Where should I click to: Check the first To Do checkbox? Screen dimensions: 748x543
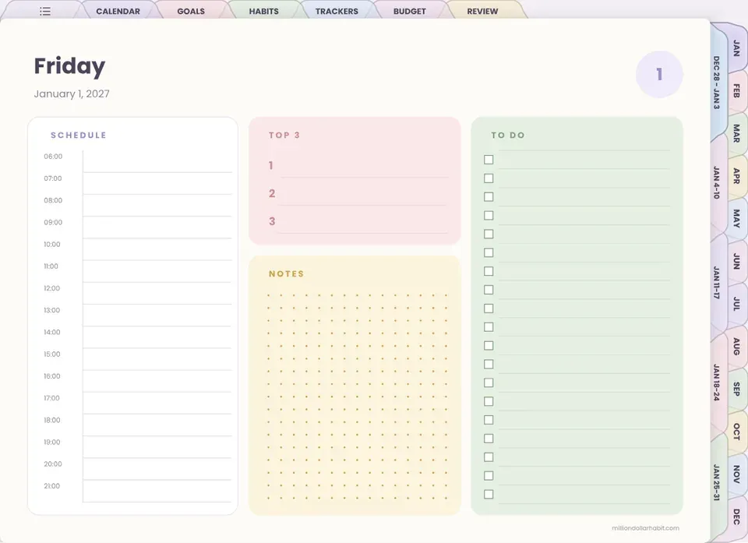click(489, 160)
